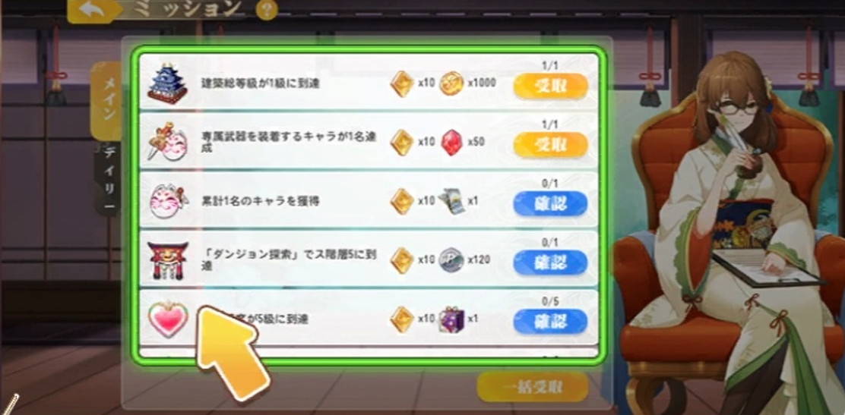Confirm the 累計1名のキャラを獲得 mission
The width and height of the screenshot is (845, 415).
pyautogui.click(x=550, y=203)
